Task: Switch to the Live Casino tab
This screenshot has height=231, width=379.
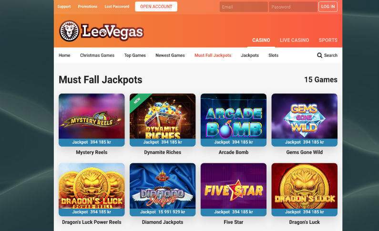Action: pyautogui.click(x=294, y=40)
